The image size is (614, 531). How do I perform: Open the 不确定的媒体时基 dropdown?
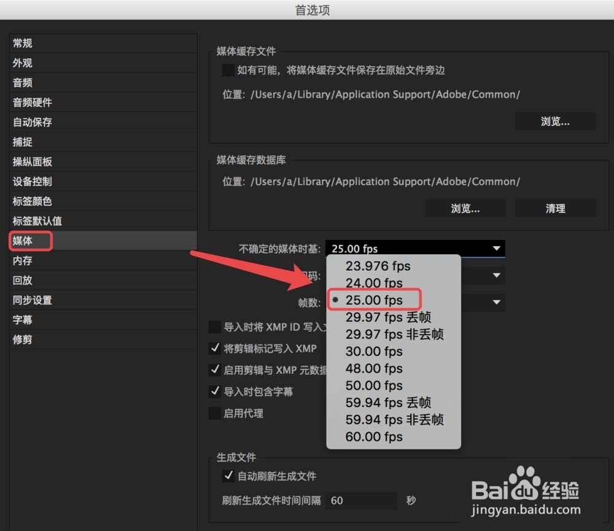click(x=415, y=249)
